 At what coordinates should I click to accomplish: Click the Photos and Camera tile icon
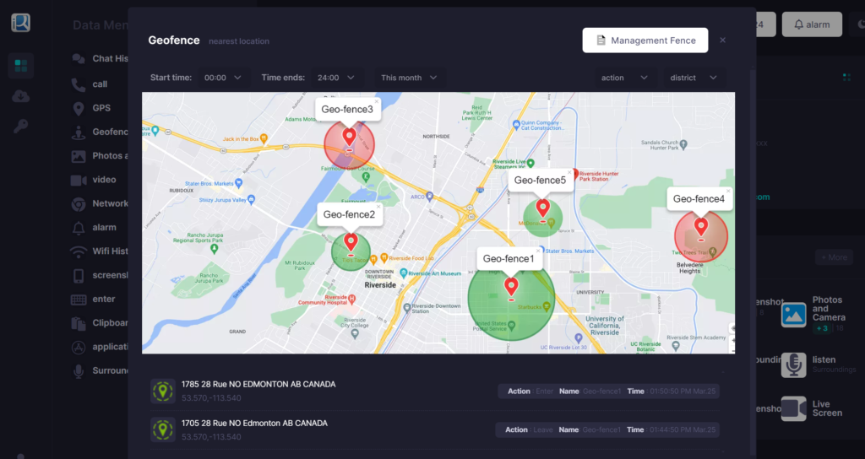coord(794,316)
